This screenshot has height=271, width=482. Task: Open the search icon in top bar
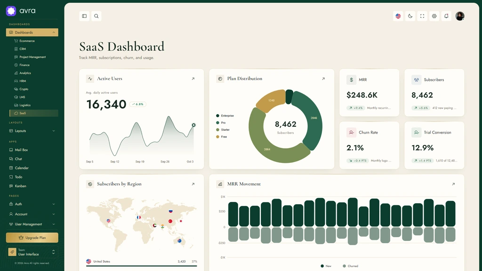point(96,16)
